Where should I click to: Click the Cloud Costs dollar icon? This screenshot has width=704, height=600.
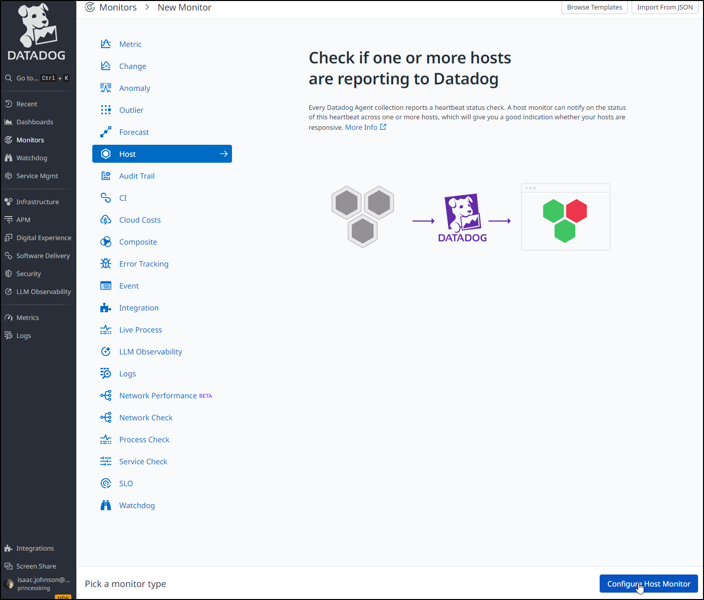106,220
